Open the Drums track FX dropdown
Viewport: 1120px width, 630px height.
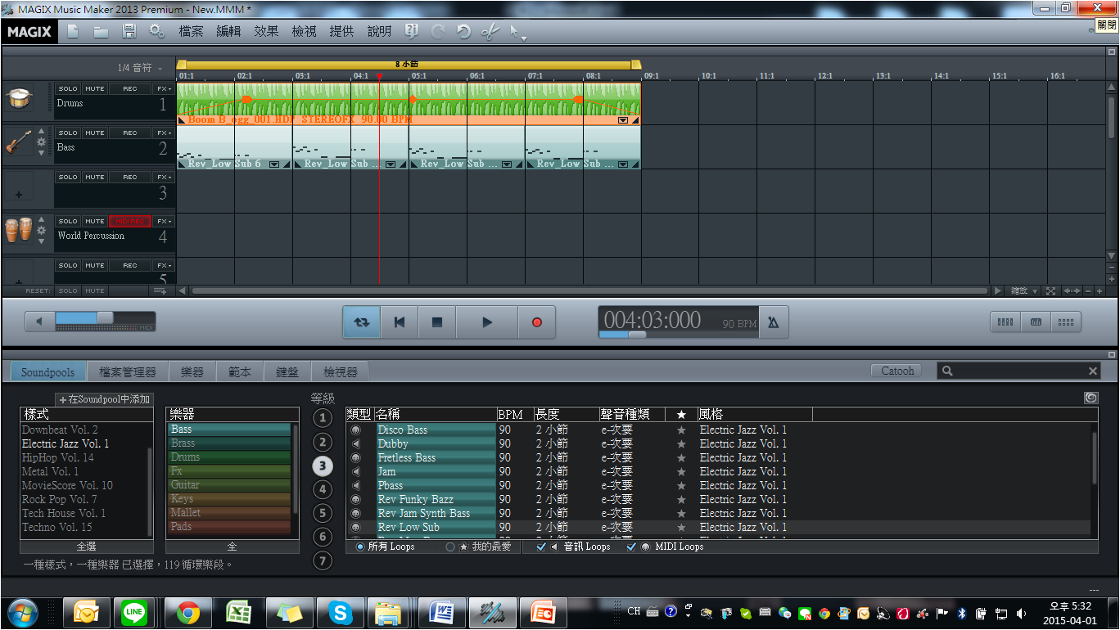(164, 88)
